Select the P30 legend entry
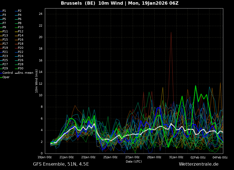 (x=21, y=69)
